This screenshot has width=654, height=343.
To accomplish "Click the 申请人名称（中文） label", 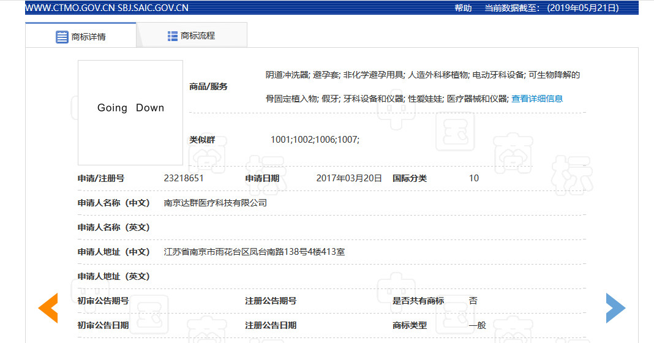I will [x=113, y=203].
